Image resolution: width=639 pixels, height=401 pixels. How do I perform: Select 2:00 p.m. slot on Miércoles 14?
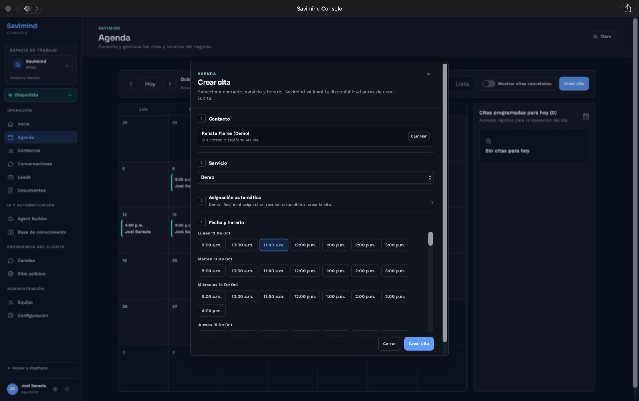pos(365,296)
